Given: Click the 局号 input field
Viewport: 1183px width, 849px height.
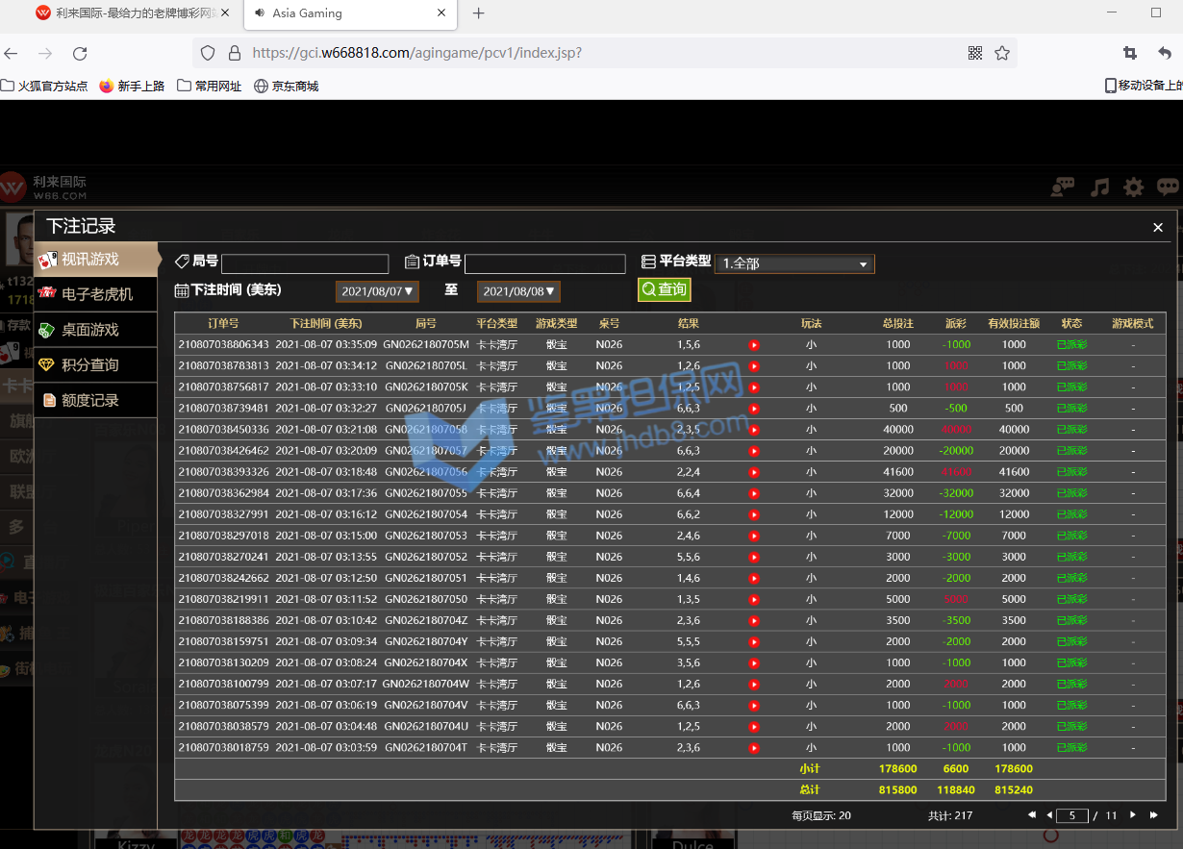Looking at the screenshot, I should pos(305,263).
